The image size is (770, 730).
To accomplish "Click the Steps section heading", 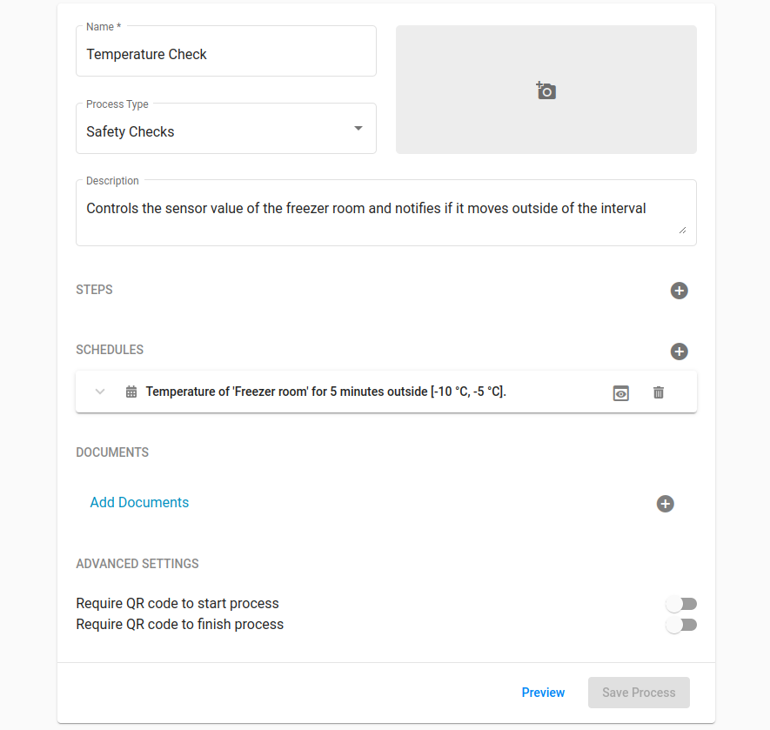I will pyautogui.click(x=94, y=290).
